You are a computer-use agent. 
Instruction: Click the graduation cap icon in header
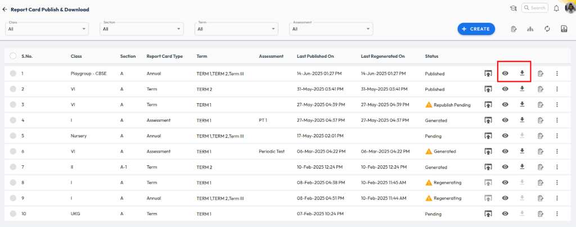point(513,8)
